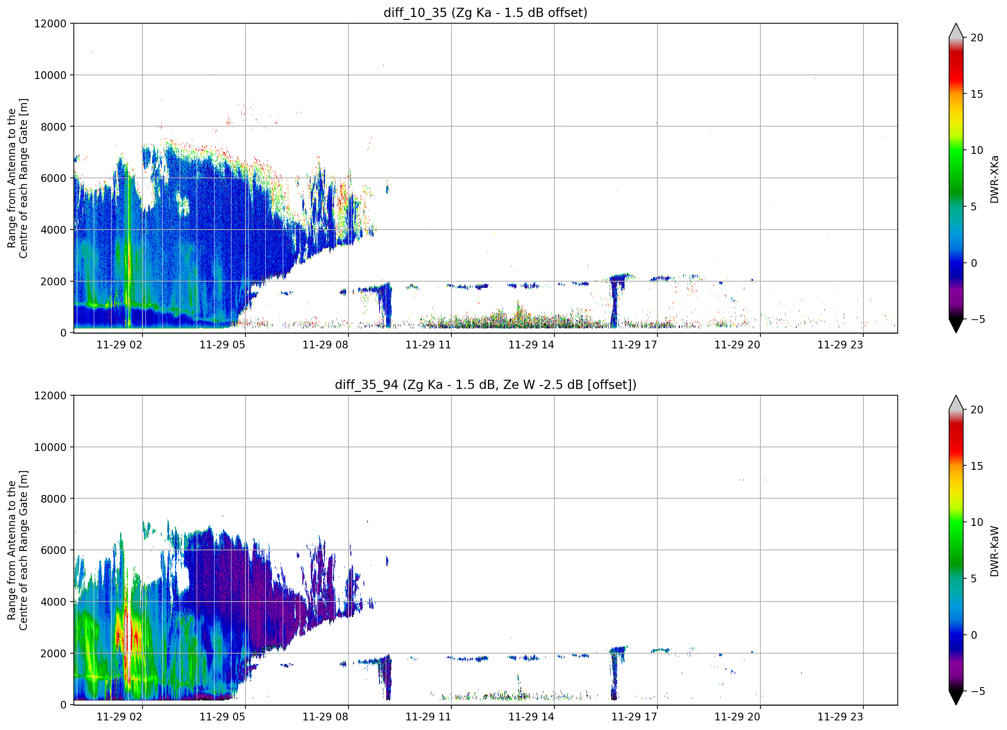Click "11-29 20" x-tick under the diff_10_35 plot
Image resolution: width=1007 pixels, height=730 pixels.
click(x=738, y=345)
